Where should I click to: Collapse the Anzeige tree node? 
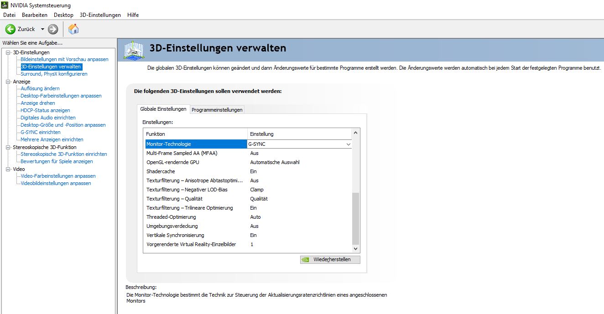(8, 82)
